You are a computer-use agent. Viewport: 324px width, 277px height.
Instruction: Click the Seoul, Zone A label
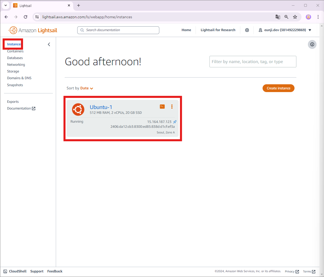click(x=166, y=133)
